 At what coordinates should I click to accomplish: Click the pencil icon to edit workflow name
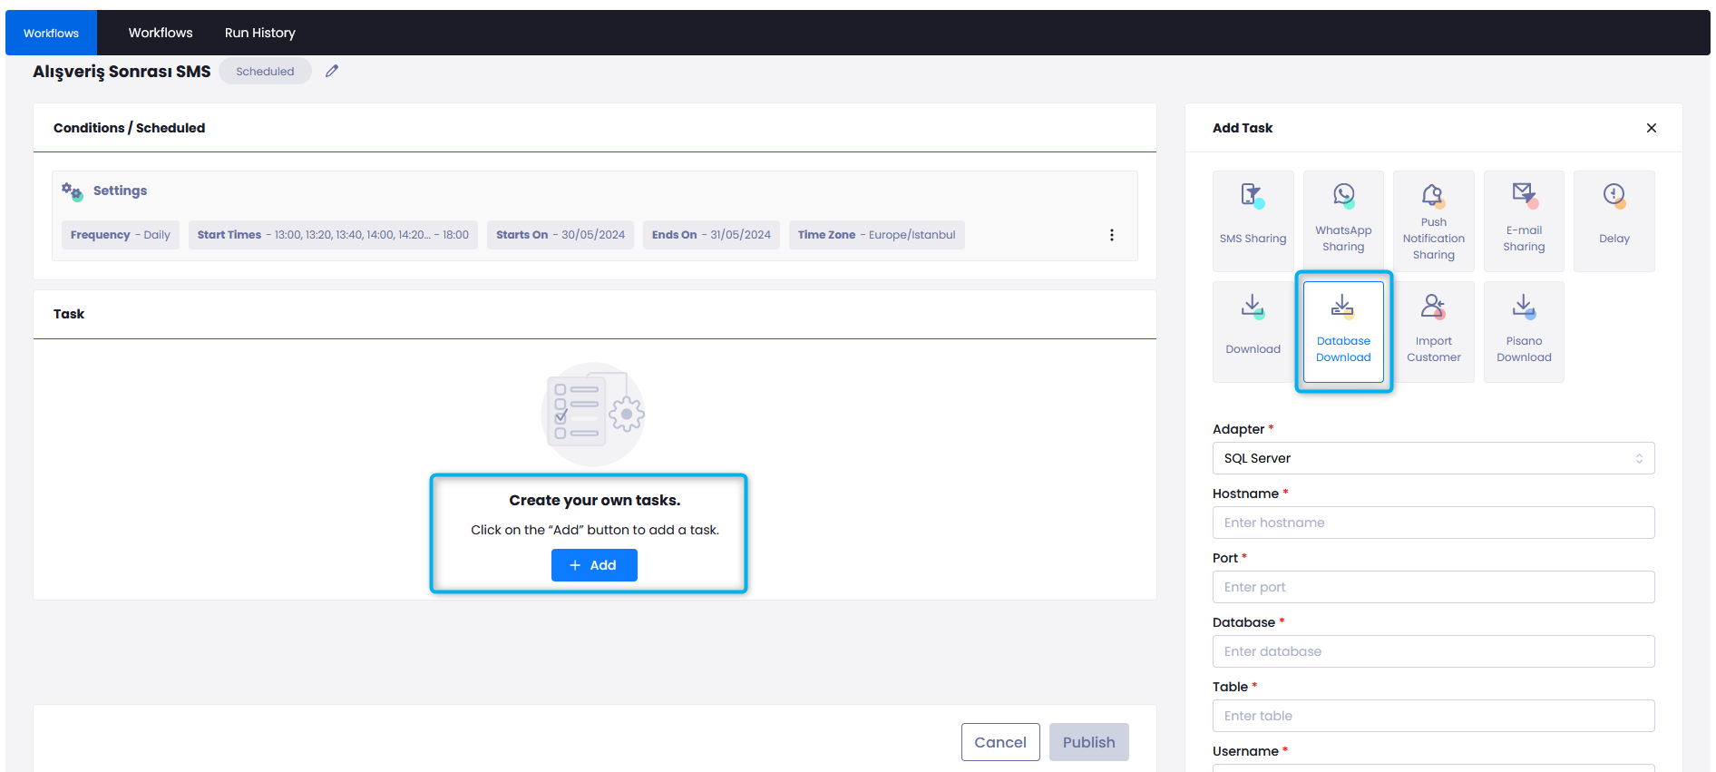[332, 71]
